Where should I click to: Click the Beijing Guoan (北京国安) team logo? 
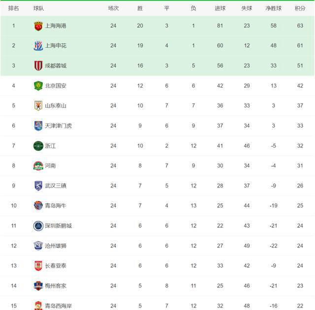point(38,86)
